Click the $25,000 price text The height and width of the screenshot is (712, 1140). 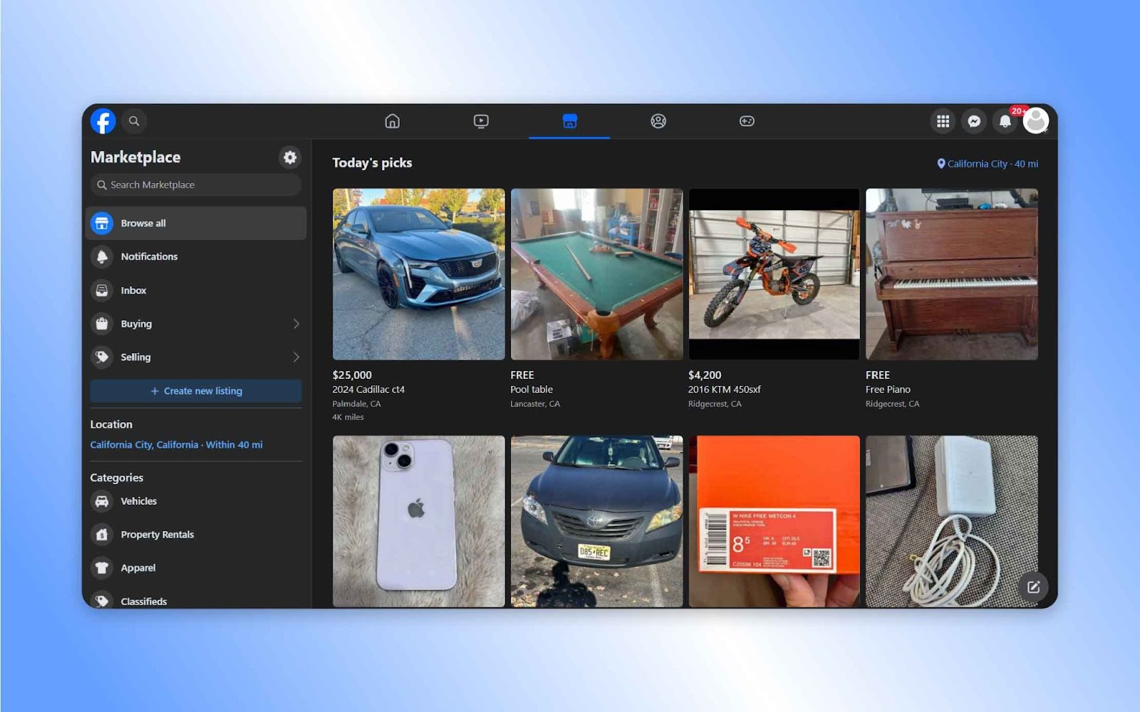pos(352,375)
